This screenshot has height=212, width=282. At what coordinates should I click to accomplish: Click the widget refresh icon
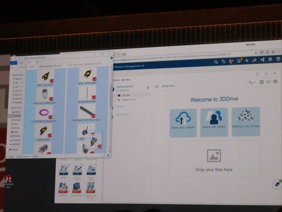[x=258, y=74]
